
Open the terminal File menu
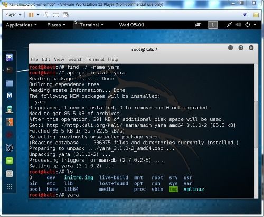pyautogui.click(x=34, y=59)
